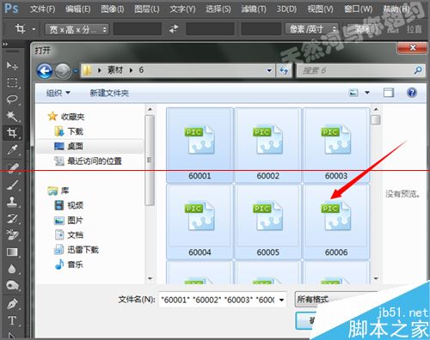Open 迅雷下载 in the library list

[x=77, y=250]
